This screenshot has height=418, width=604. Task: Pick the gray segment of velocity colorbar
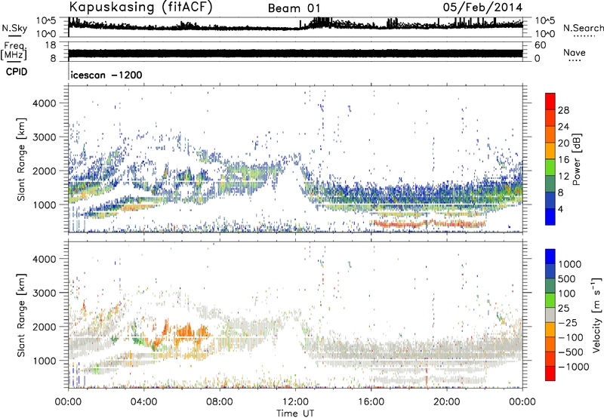550,315
